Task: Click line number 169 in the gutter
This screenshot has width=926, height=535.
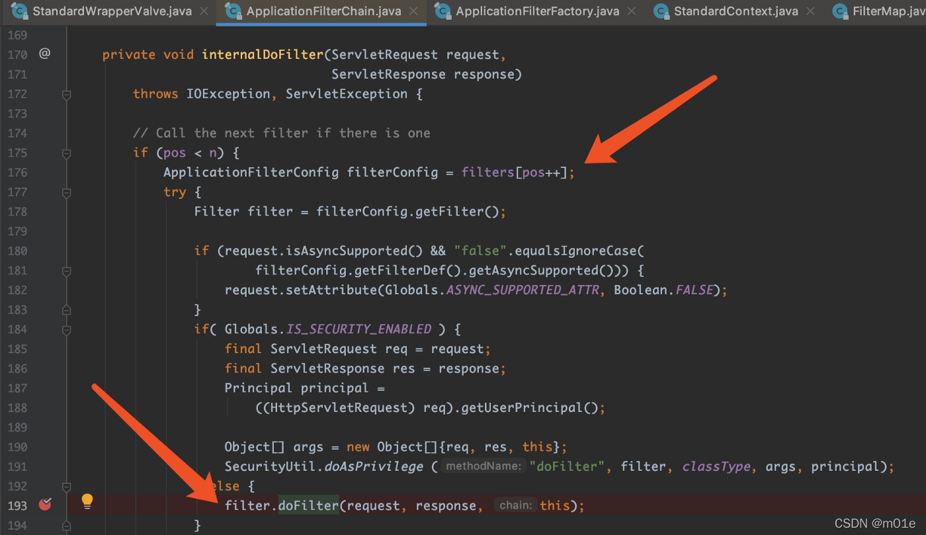Action: pos(17,34)
